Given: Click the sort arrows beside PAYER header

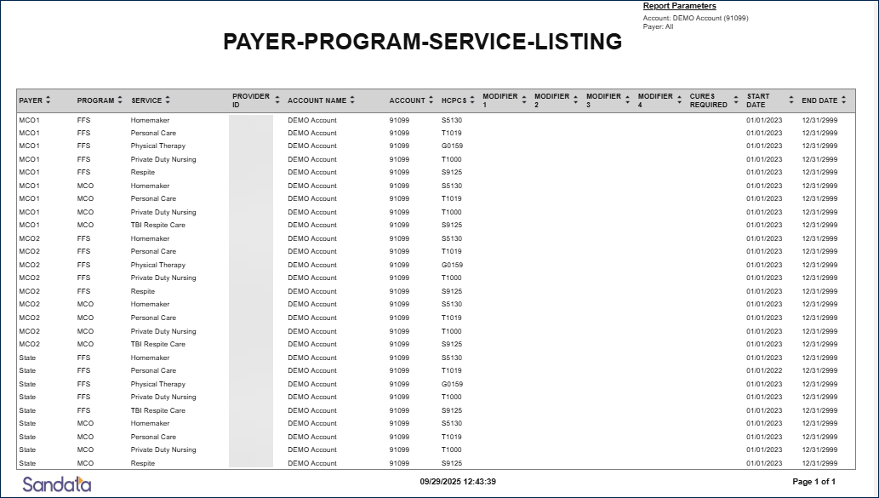Looking at the screenshot, I should pos(49,100).
